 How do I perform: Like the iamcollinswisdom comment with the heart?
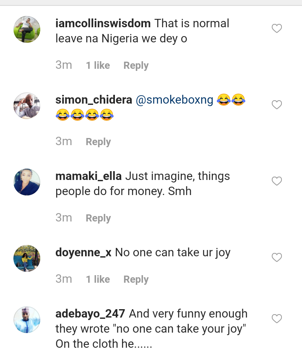277,29
